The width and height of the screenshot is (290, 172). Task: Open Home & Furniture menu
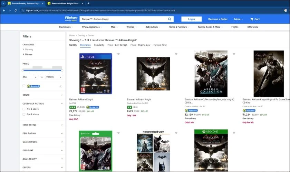point(179,27)
